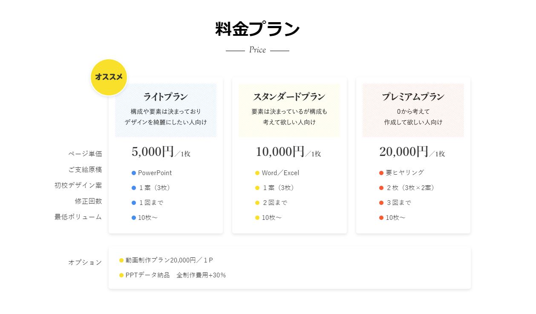Click the yellow bullet before PPTデータ納品
The width and height of the screenshot is (536, 314).
(121, 275)
